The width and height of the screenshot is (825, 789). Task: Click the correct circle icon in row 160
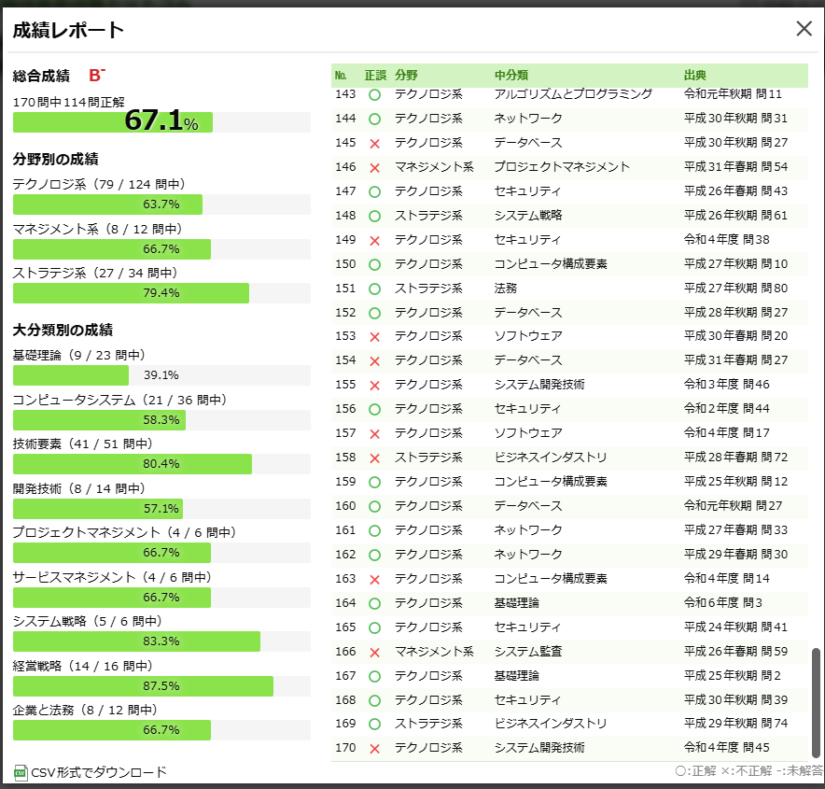point(374,506)
